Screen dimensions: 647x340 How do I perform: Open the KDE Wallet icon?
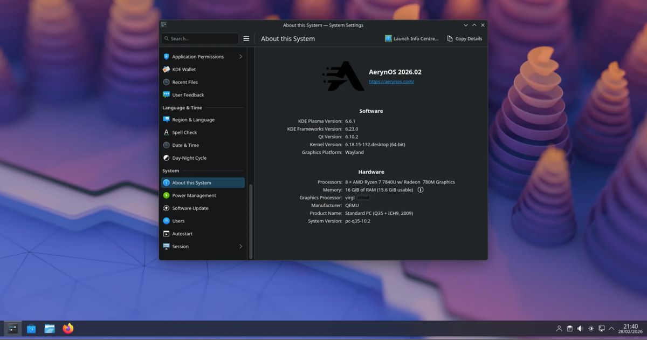[167, 70]
